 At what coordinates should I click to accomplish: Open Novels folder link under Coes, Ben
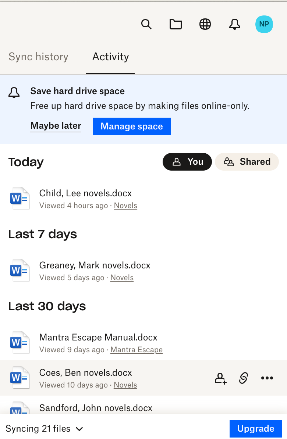[x=125, y=385]
